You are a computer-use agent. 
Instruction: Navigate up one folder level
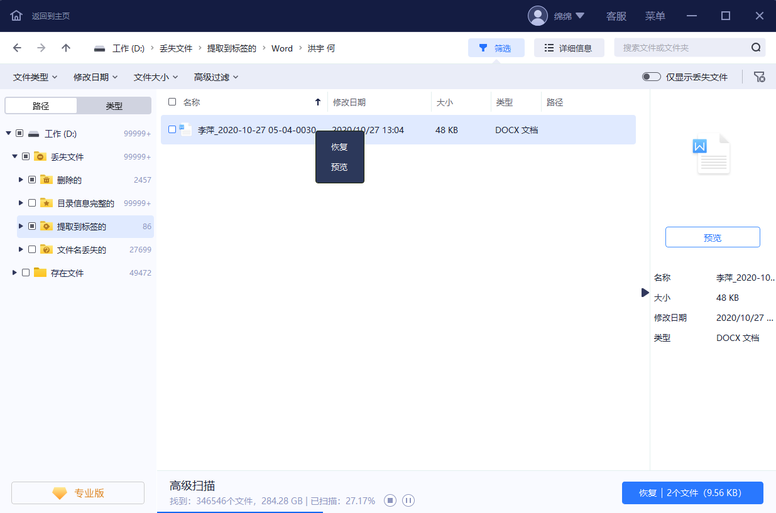pos(66,48)
